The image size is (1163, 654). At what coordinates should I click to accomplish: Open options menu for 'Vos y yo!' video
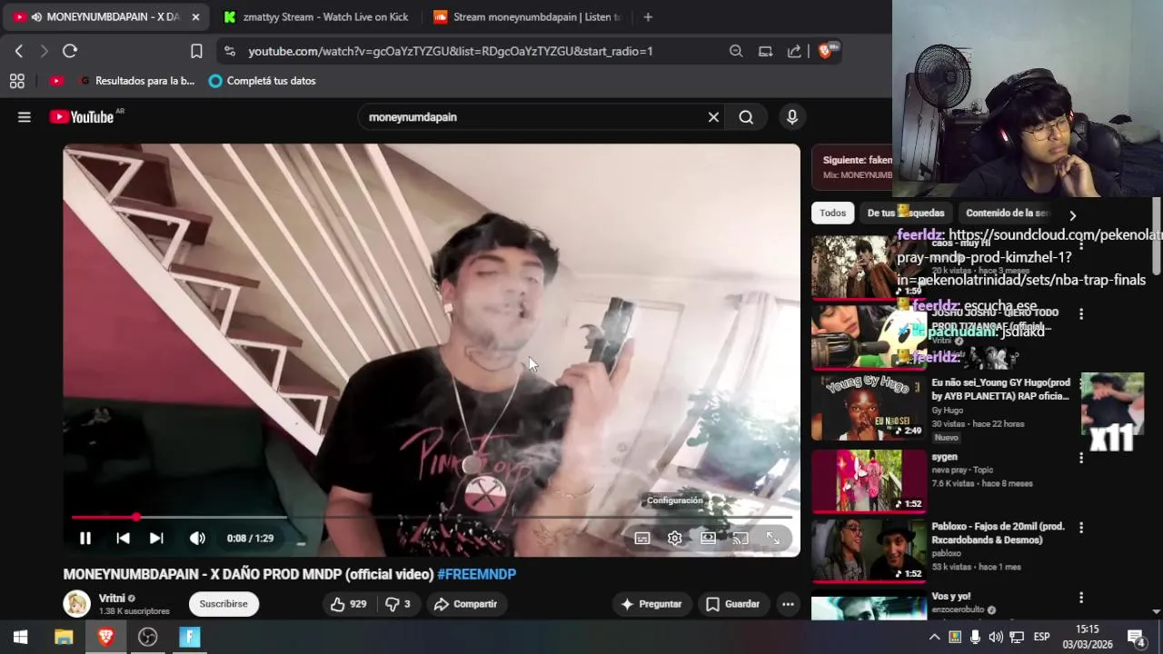point(1081,598)
